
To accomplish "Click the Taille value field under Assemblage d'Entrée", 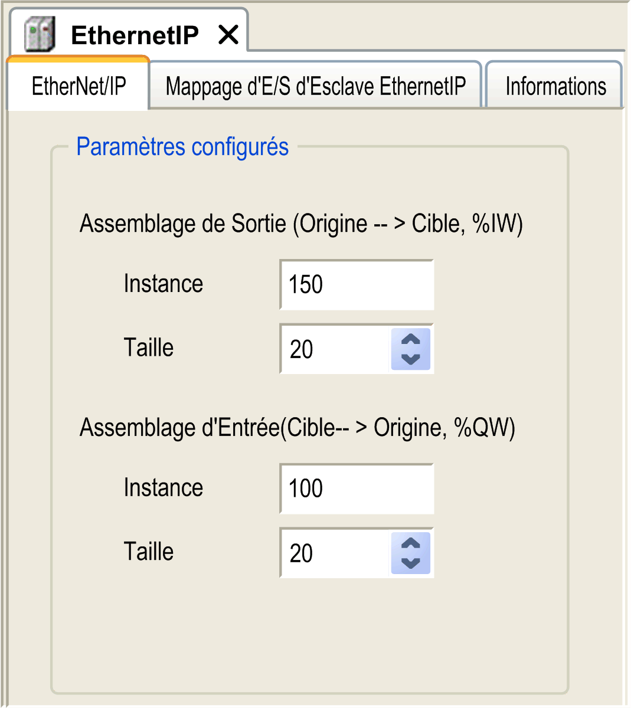I will pos(335,553).
